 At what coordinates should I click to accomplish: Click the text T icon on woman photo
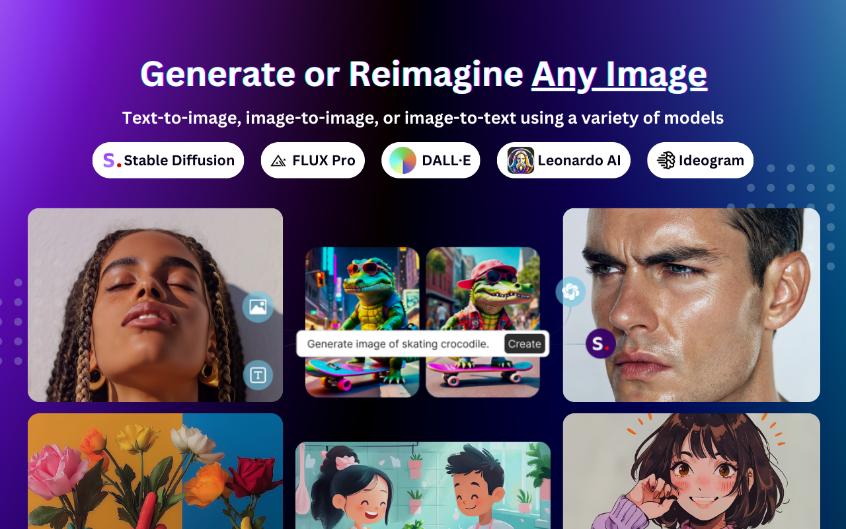[258, 375]
